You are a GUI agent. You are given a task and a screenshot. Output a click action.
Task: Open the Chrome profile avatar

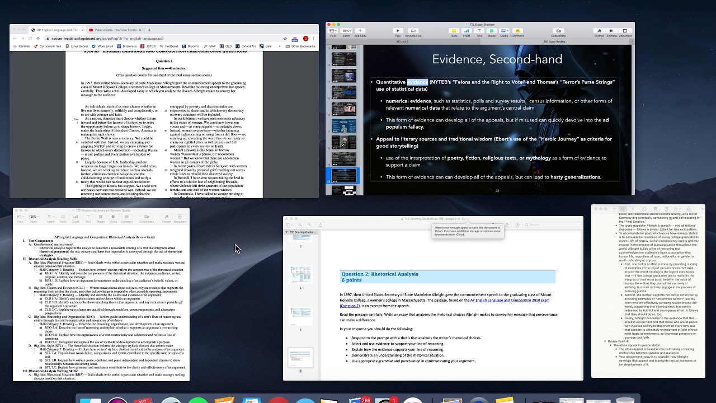pyautogui.click(x=306, y=39)
